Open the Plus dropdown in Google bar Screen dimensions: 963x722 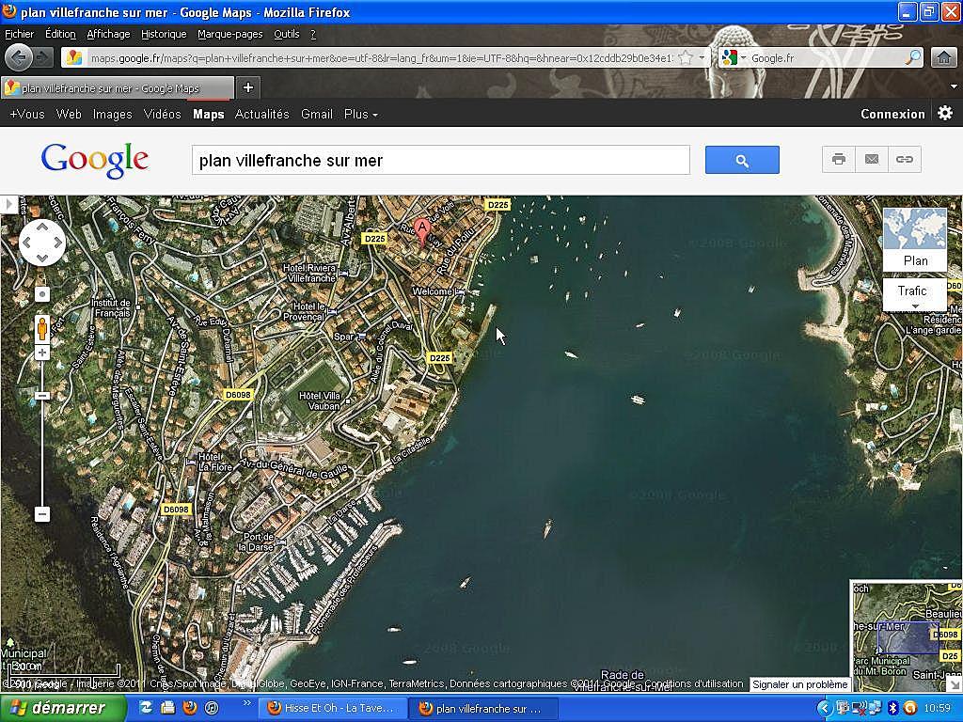point(360,114)
